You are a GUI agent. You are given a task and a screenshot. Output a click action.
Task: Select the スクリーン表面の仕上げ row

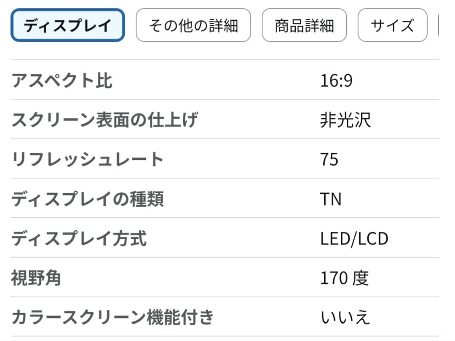click(105, 119)
